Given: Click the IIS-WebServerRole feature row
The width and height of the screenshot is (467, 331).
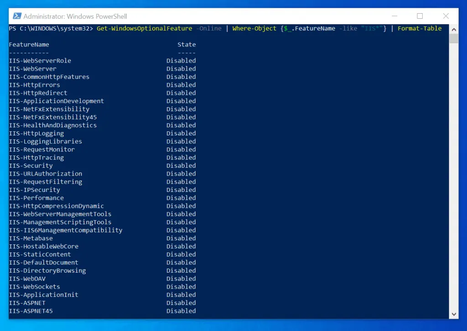Looking at the screenshot, I should point(103,61).
